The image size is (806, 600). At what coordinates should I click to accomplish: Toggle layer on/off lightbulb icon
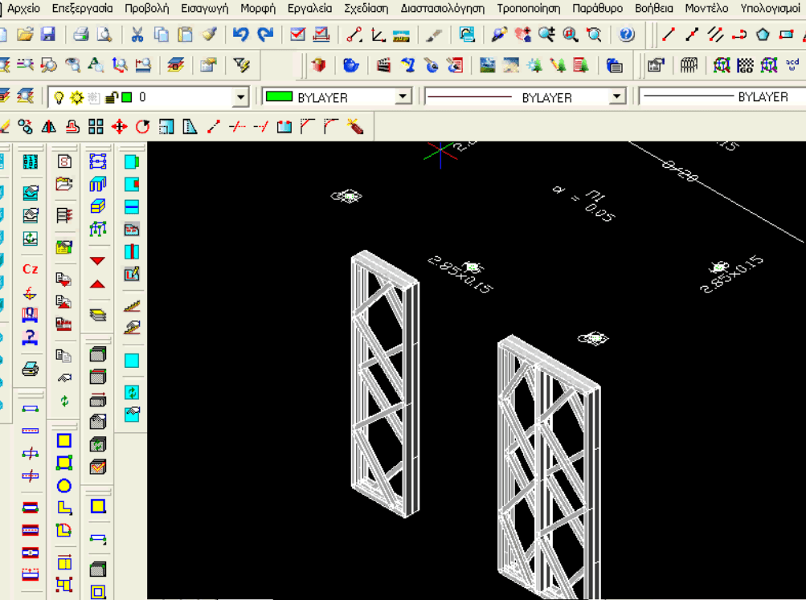point(59,97)
